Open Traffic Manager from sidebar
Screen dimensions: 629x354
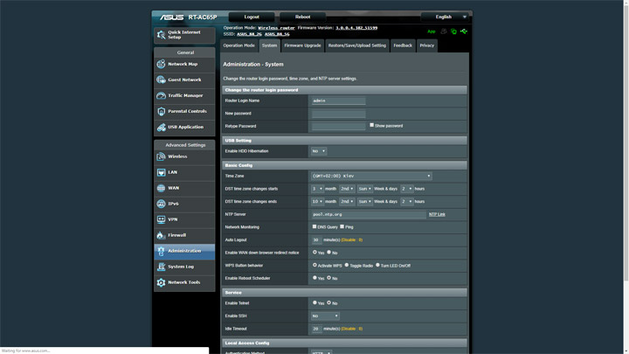(184, 95)
